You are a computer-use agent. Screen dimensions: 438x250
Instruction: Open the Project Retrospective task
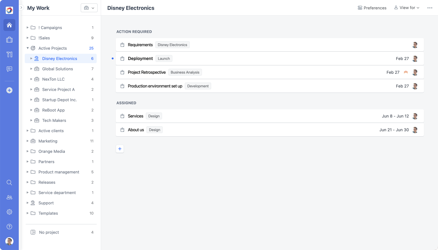coord(270,72)
